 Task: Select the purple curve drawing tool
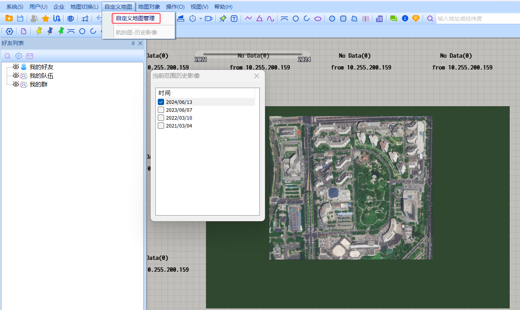coord(270,19)
